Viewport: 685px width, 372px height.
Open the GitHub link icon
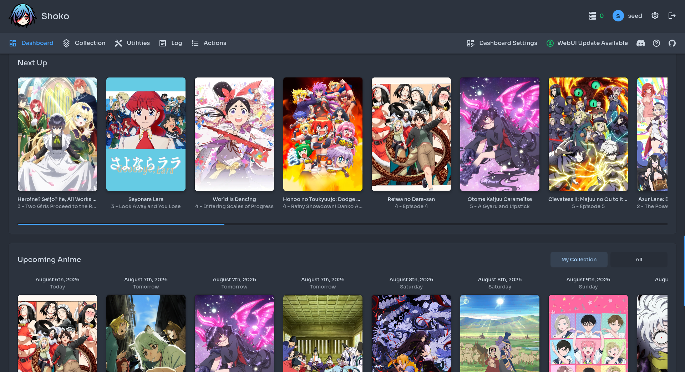672,43
